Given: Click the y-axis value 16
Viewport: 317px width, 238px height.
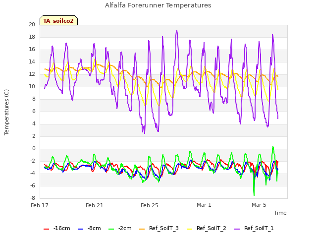Looking at the screenshot, I should coord(32,50).
